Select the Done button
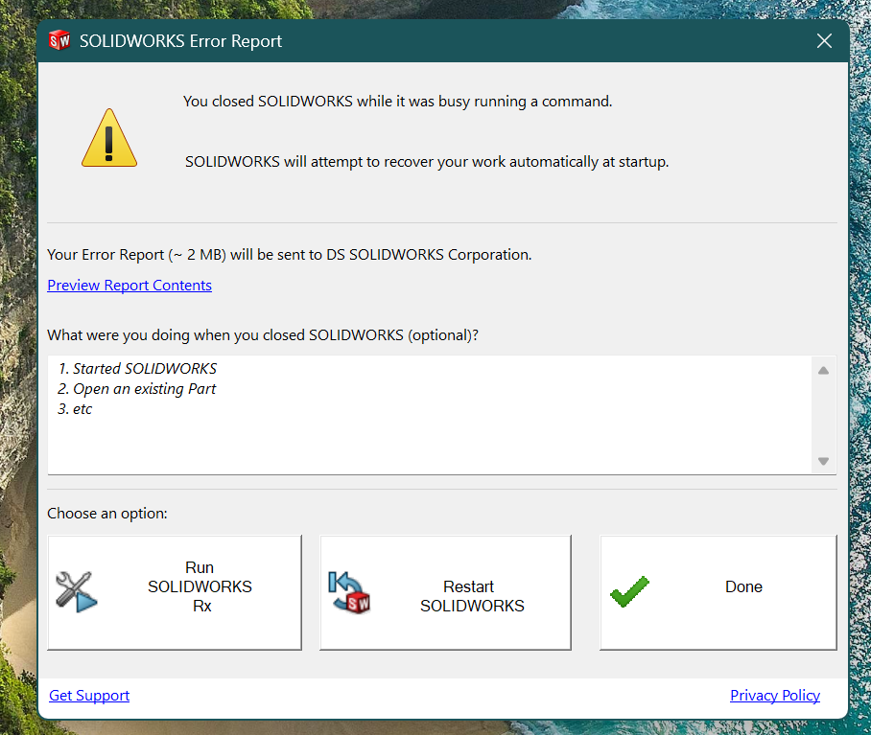871x735 pixels. [x=718, y=592]
